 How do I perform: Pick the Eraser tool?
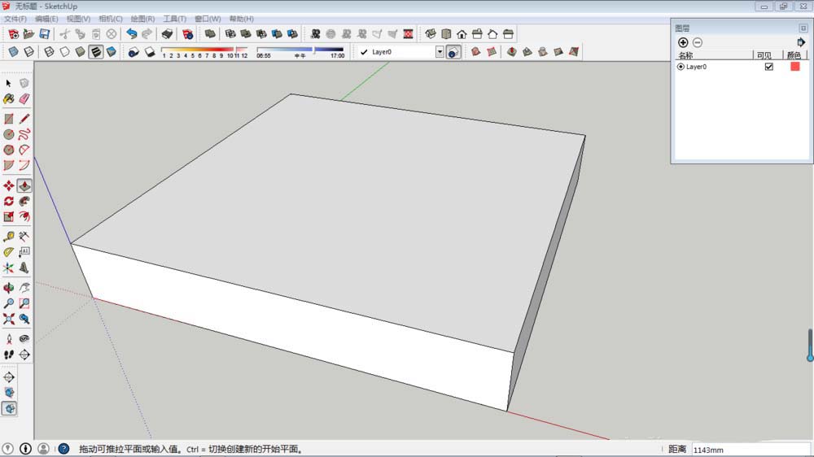coord(24,98)
